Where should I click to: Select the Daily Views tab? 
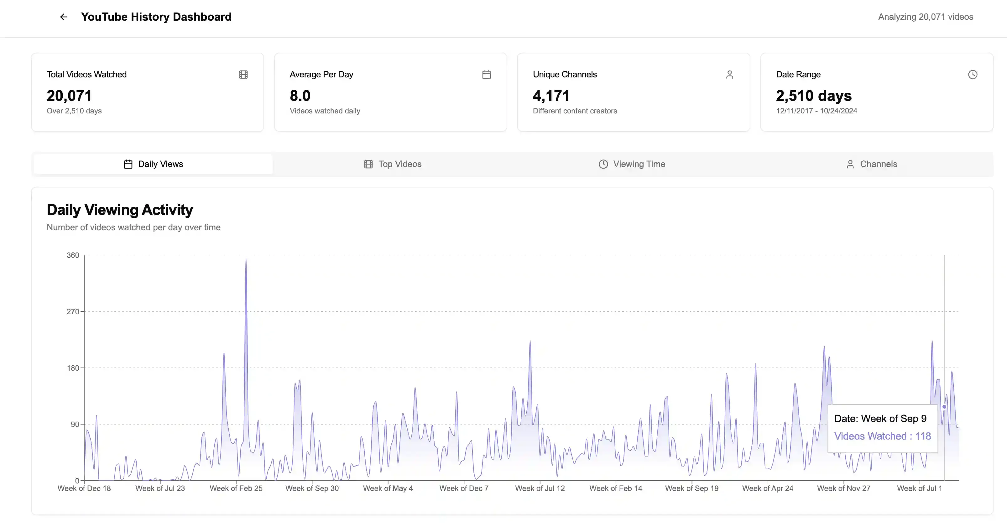tap(153, 164)
